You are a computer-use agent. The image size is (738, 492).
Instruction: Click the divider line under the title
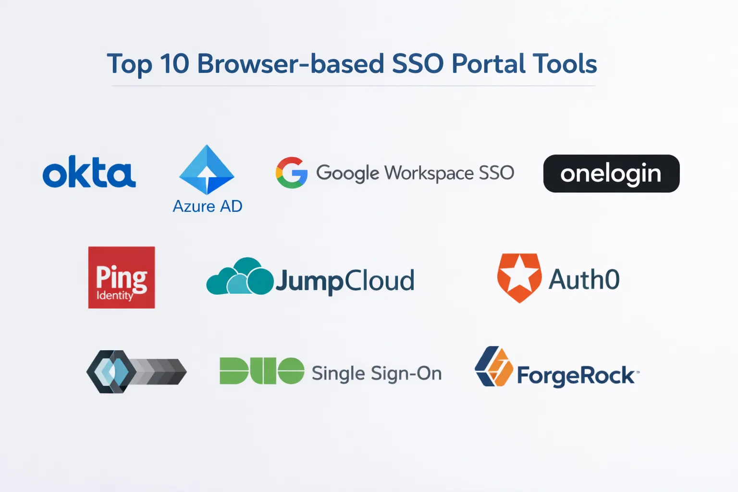[x=353, y=86]
